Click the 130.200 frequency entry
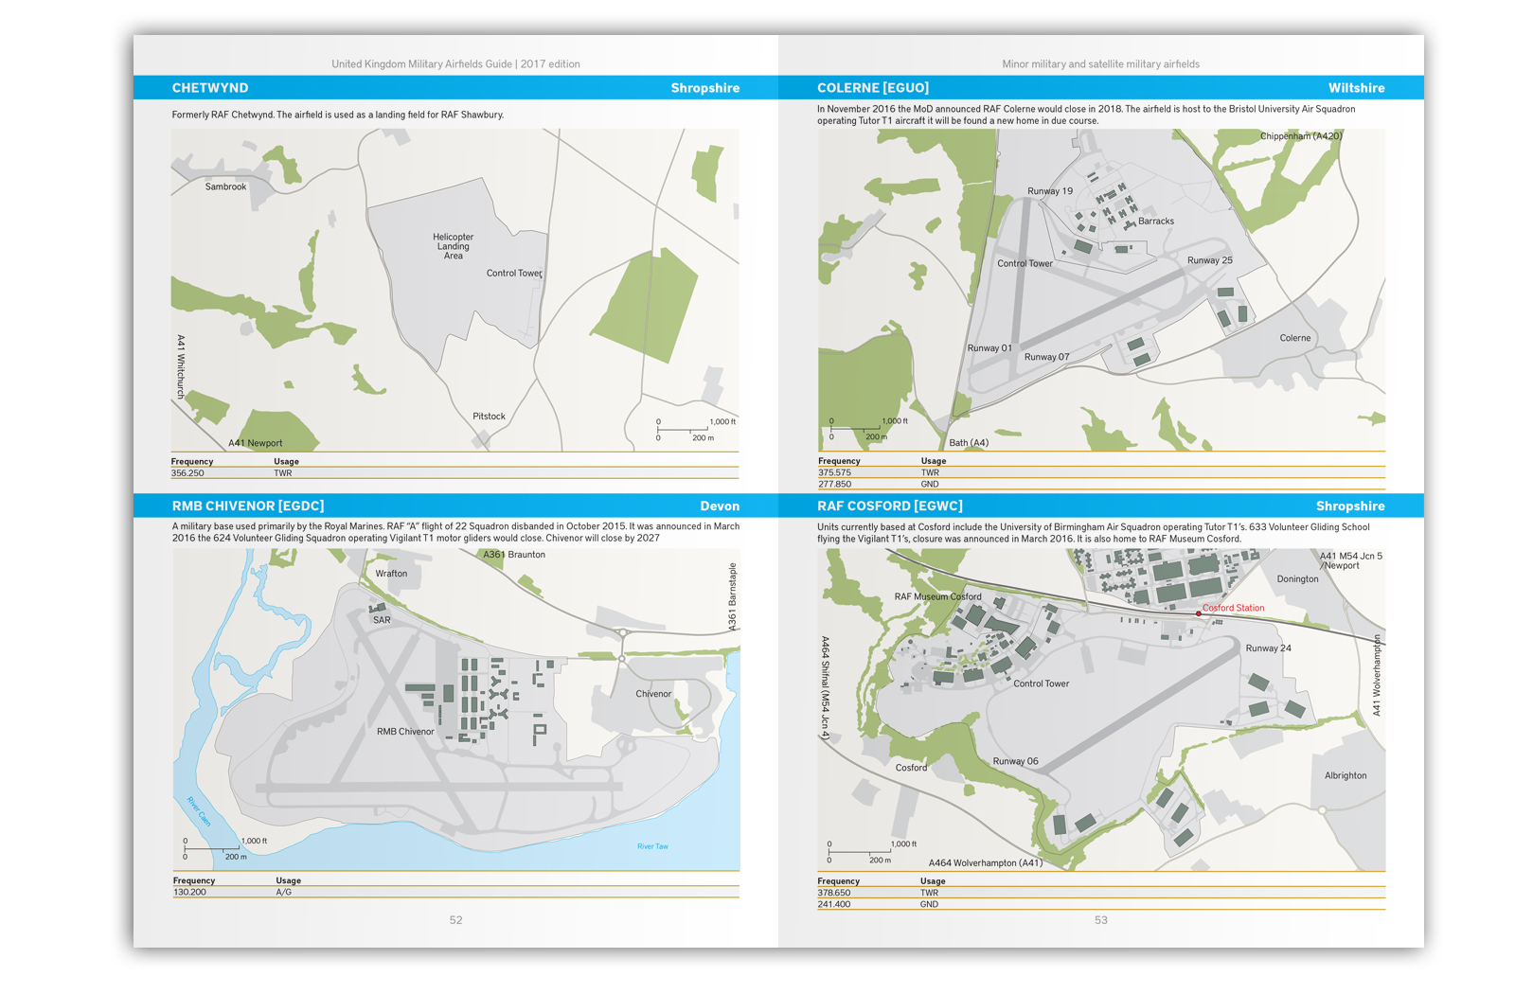Screen dimensions: 1515x994 pos(189,893)
